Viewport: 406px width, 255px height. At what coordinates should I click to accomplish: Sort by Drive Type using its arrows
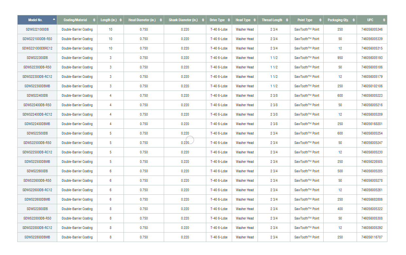coord(228,20)
